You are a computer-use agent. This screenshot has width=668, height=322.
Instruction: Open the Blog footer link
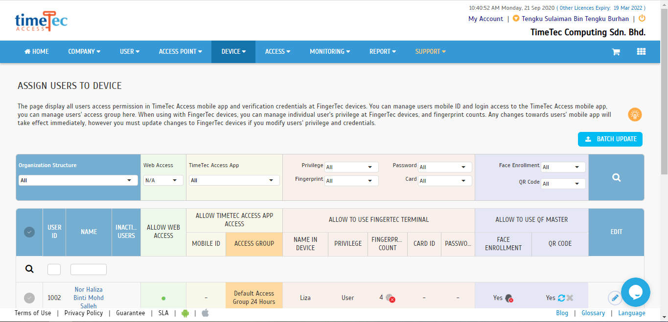562,313
